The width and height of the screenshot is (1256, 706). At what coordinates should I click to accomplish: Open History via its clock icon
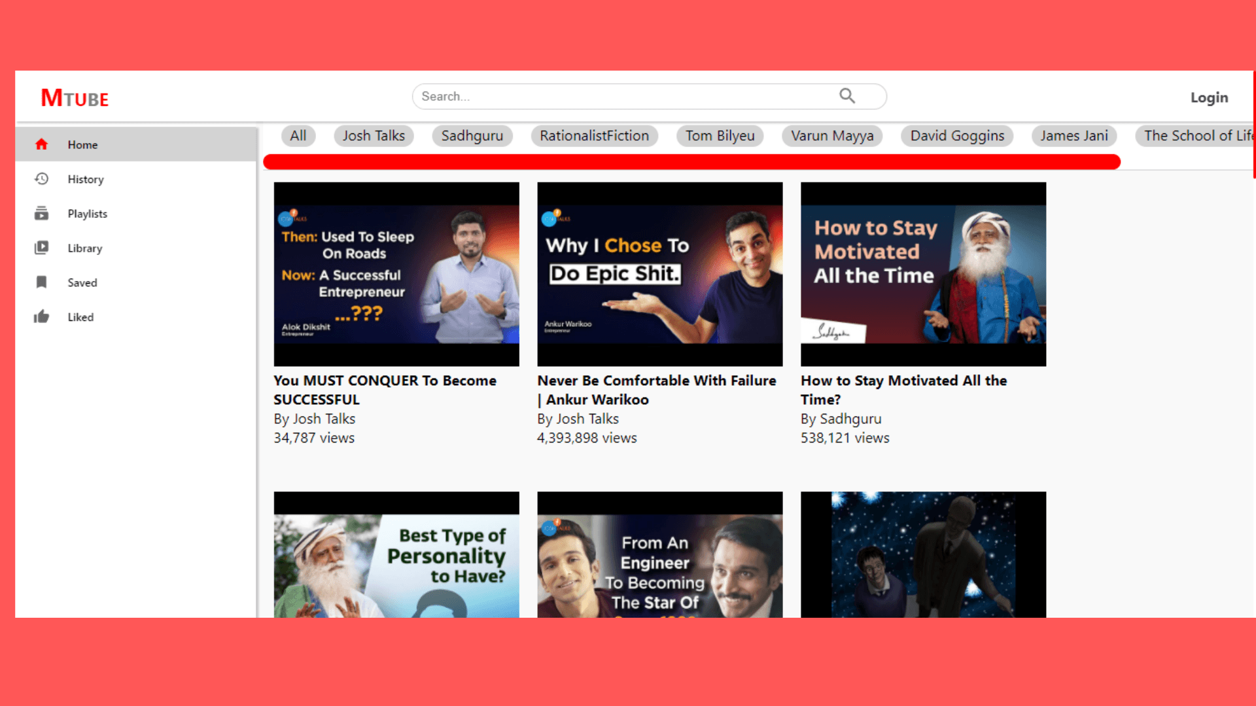pos(41,178)
